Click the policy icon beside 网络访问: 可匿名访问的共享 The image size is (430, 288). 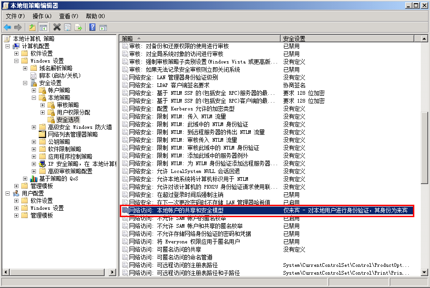(125, 249)
